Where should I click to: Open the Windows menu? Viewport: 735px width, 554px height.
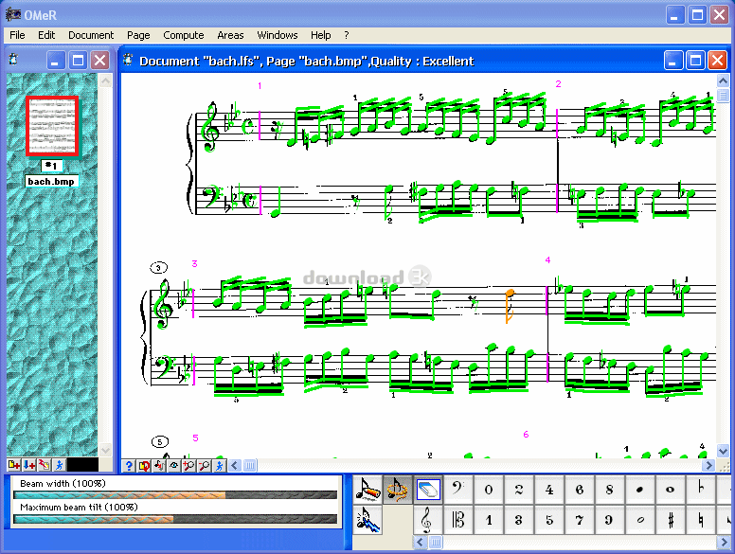pos(277,35)
